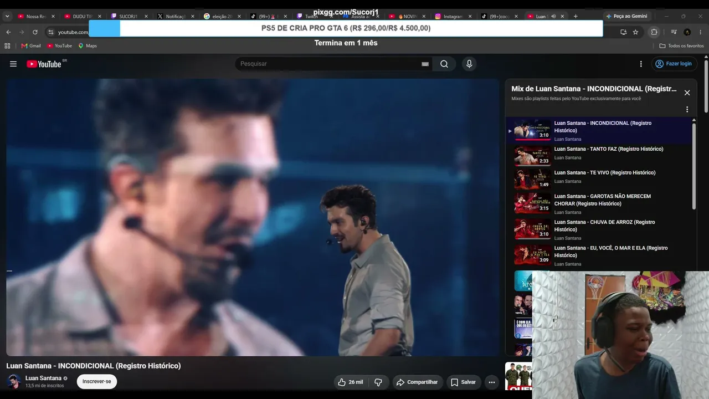Screen dimensions: 709x399
Task: Open more actions ellipsis below video
Action: 491,382
